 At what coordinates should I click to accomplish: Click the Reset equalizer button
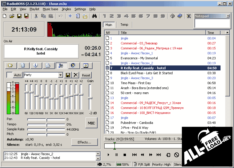click(86, 75)
